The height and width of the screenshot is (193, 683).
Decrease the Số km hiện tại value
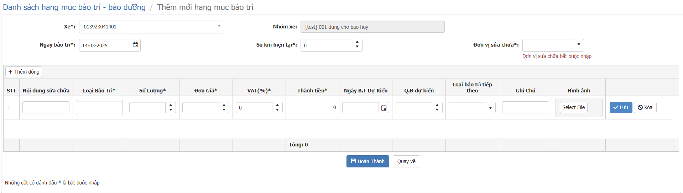tap(357, 48)
